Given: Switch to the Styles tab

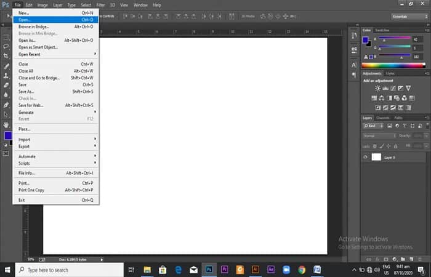Looking at the screenshot, I should [390, 73].
